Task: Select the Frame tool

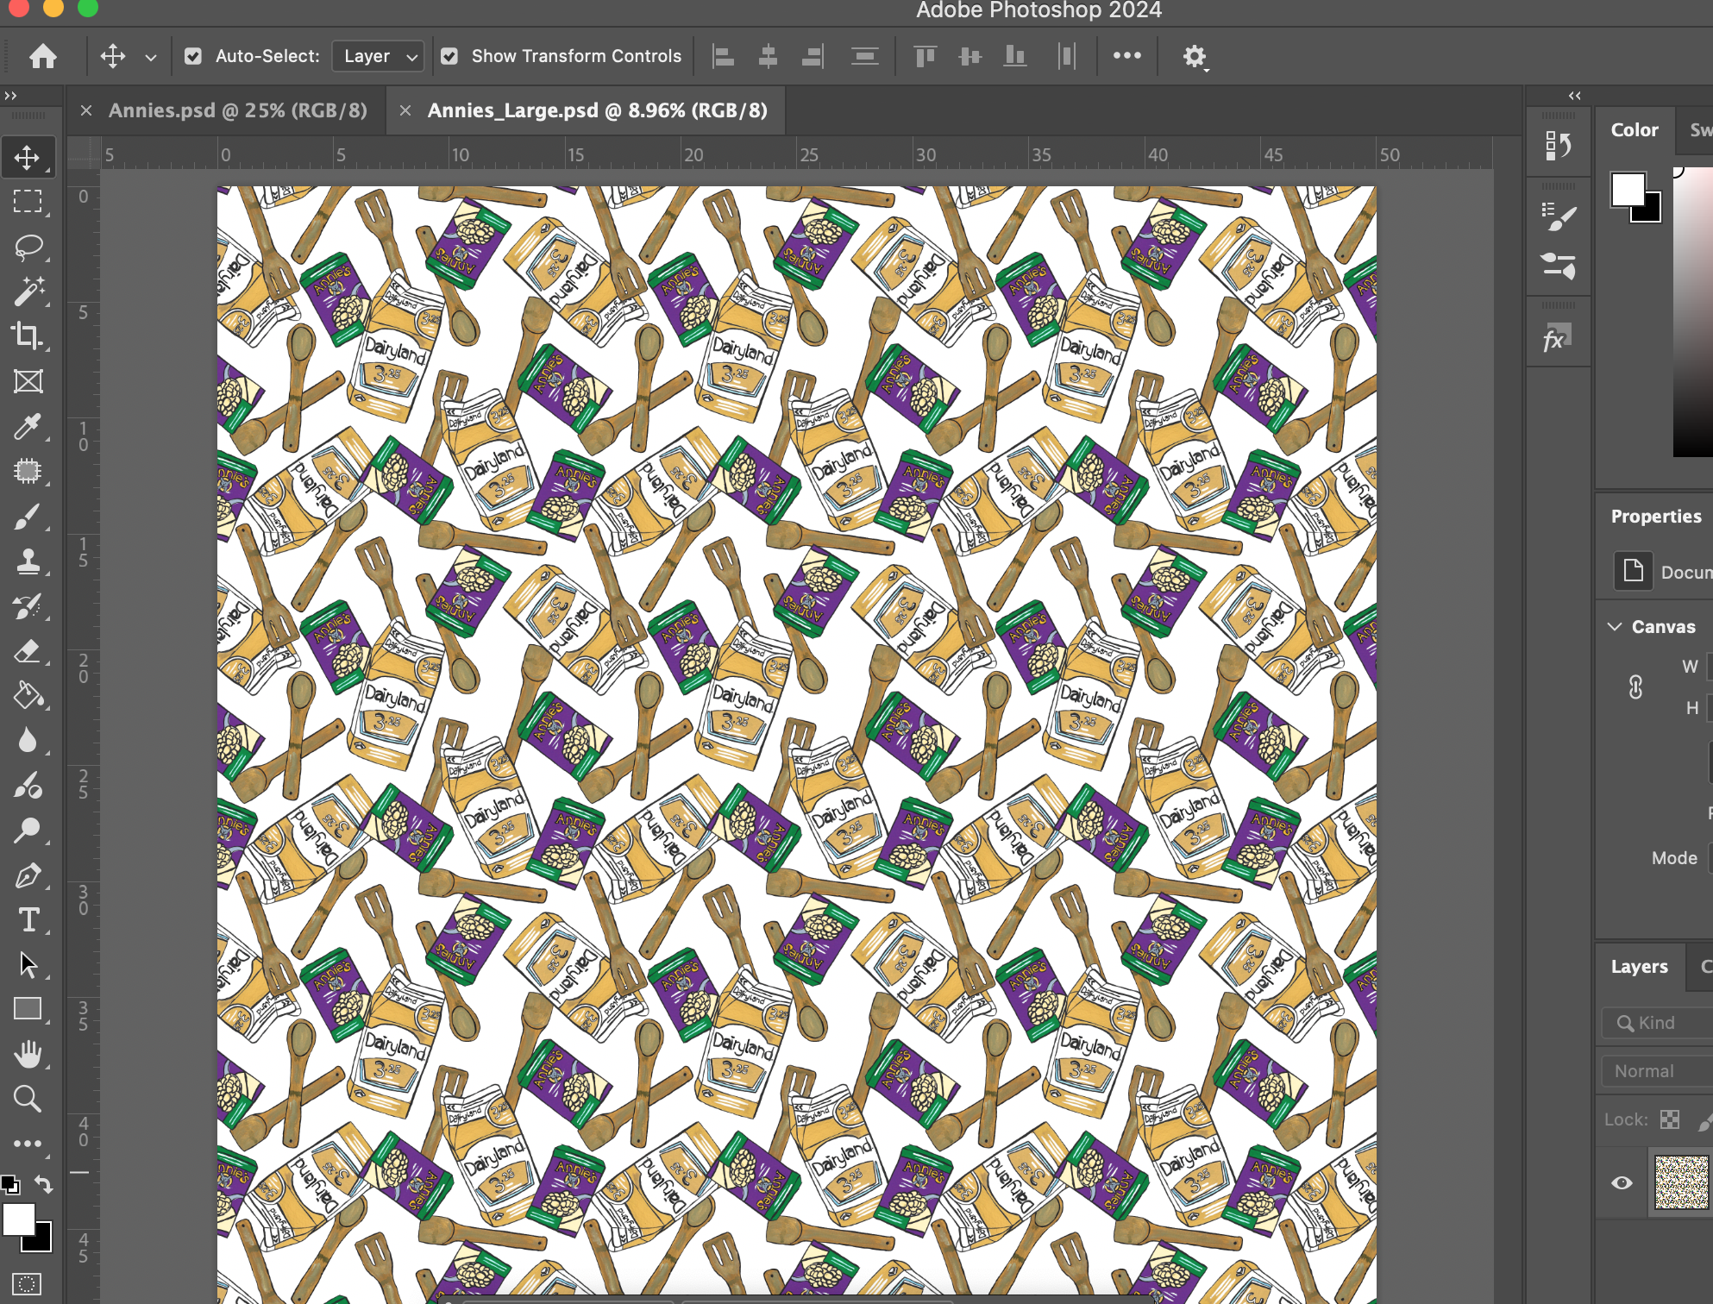Action: 28,381
